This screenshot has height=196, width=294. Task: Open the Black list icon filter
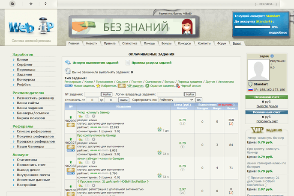tap(177, 86)
